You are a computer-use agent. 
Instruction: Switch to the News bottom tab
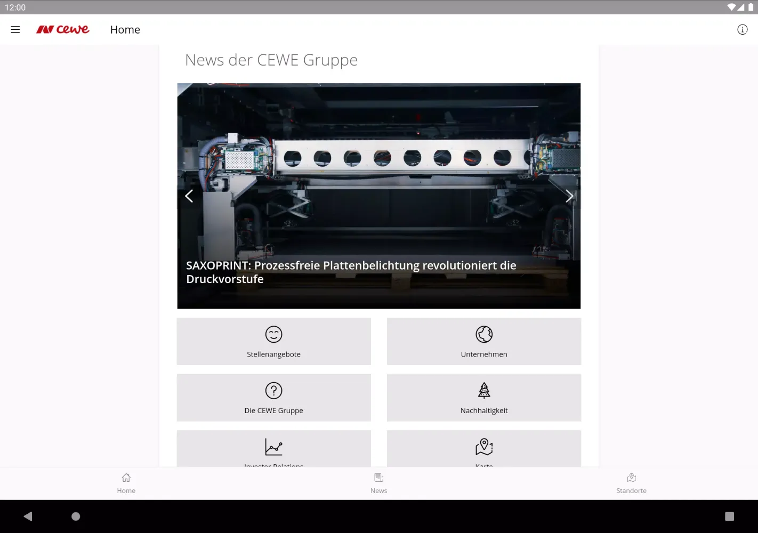[378, 483]
